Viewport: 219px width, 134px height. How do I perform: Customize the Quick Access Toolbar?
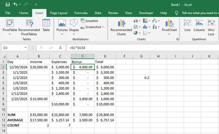click(x=36, y=4)
